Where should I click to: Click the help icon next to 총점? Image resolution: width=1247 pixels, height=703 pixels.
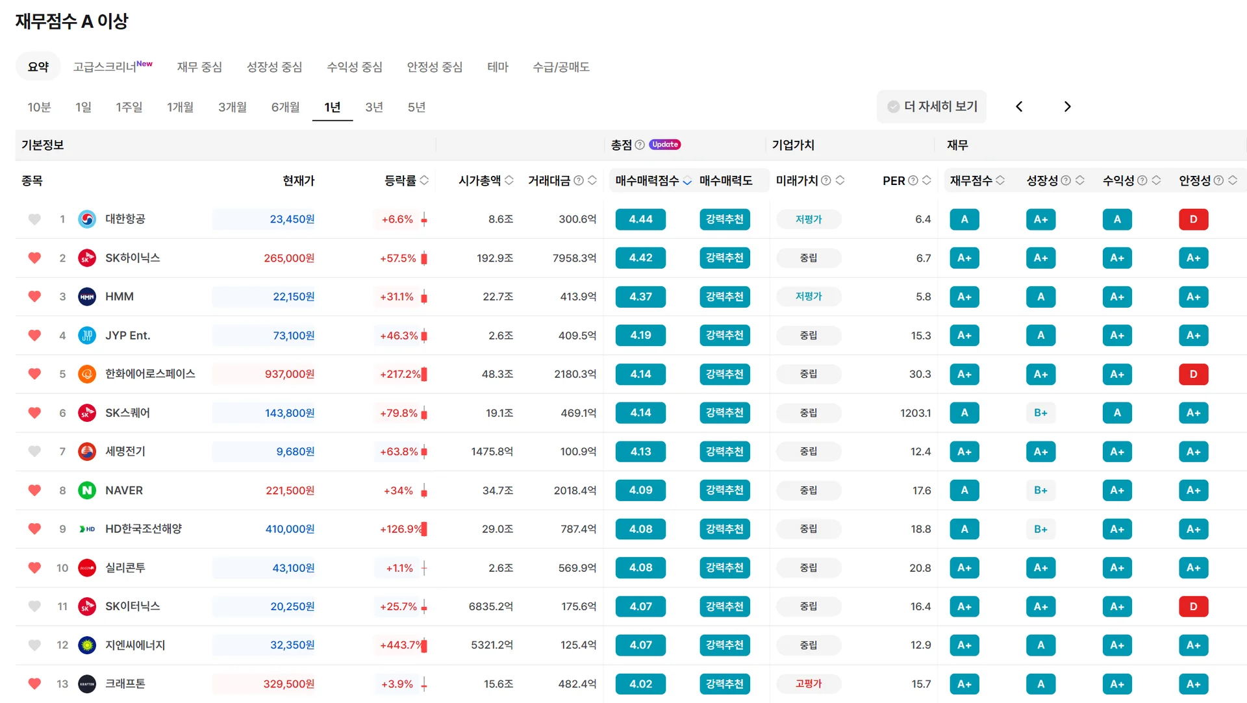(x=640, y=145)
